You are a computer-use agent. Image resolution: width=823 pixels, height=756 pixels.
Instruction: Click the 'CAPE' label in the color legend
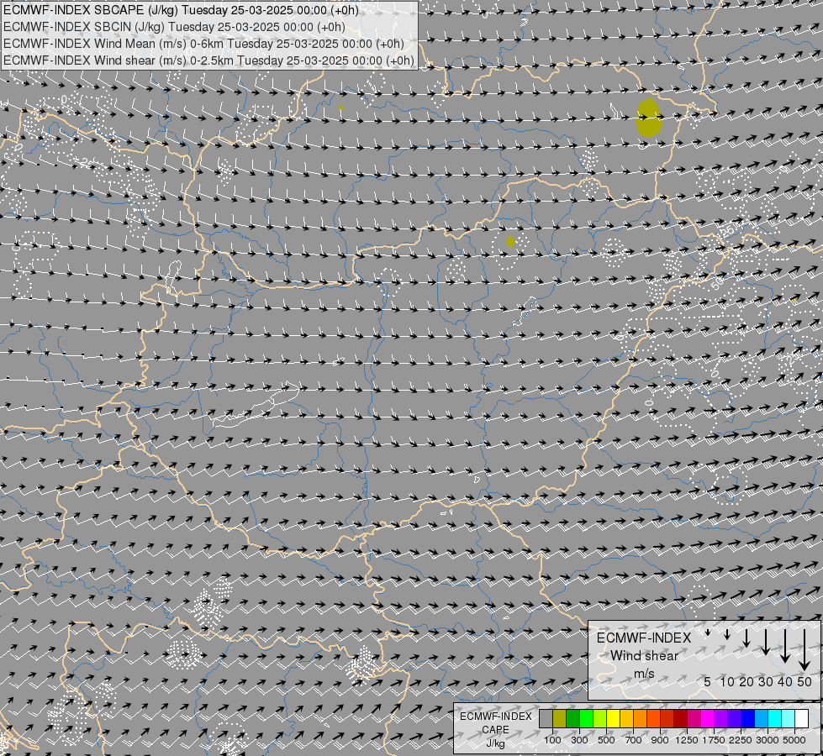tap(495, 730)
